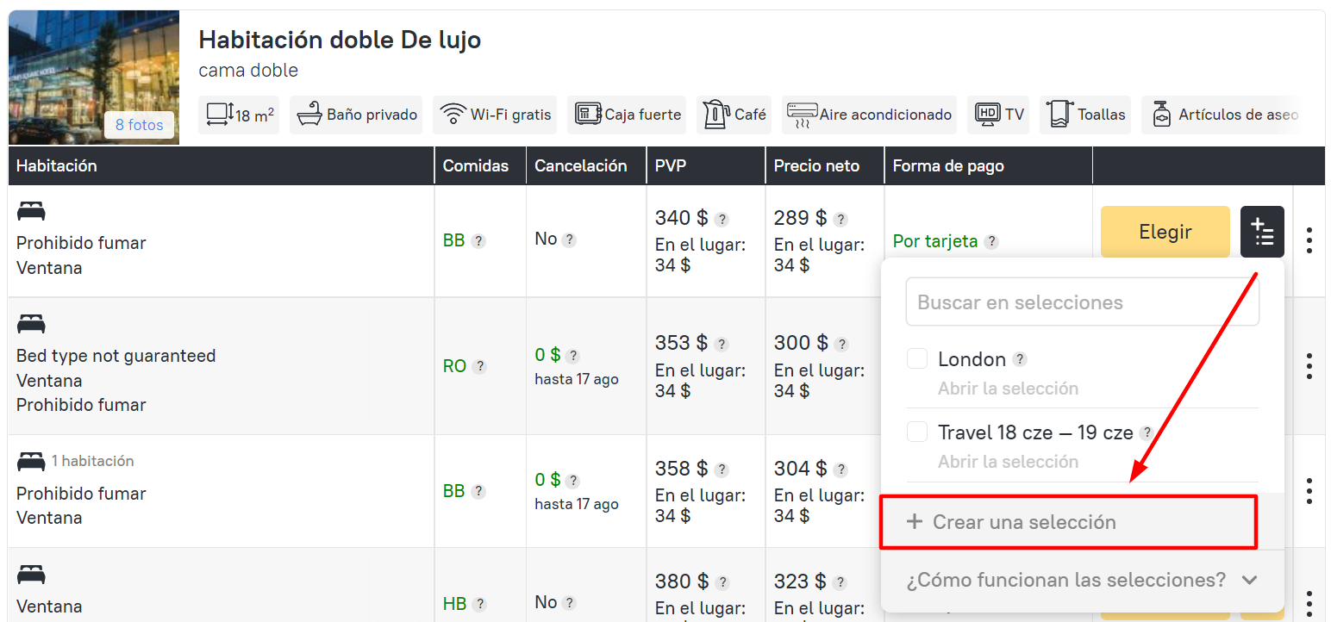Screen dimensions: 1331x622
Task: Open three-dot menu for 358 $ room
Action: (1309, 491)
